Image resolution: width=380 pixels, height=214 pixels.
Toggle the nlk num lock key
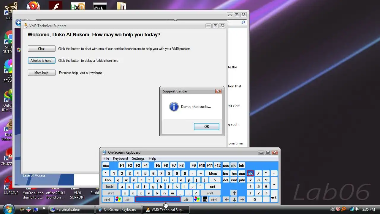[x=250, y=173]
